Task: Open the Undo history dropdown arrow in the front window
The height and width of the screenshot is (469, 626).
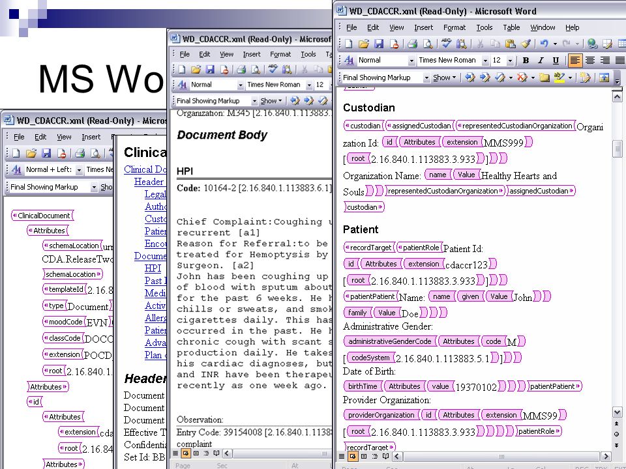Action: (555, 44)
